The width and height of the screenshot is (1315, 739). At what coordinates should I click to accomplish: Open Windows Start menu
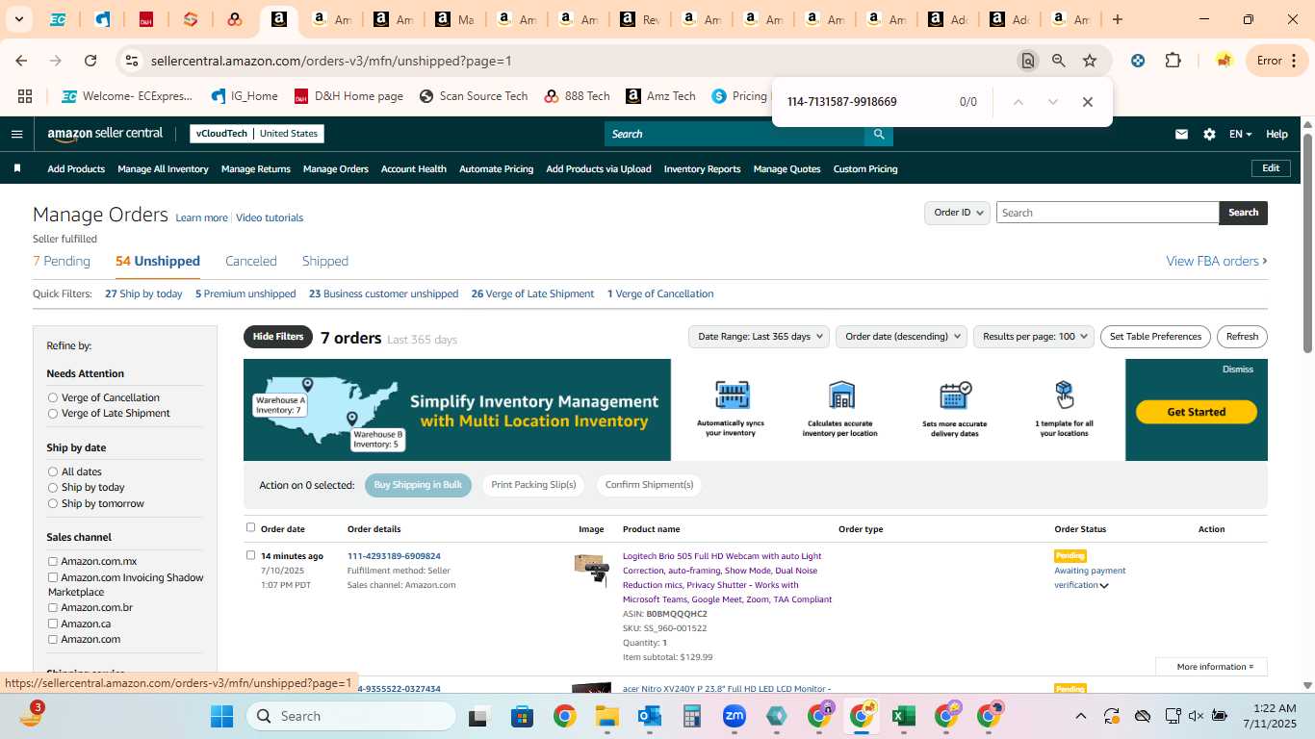pyautogui.click(x=221, y=716)
